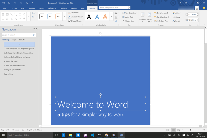Viewport: 207px width, 138px height.
Task: Open the Shape Effects dropdown
Action: 75,21
